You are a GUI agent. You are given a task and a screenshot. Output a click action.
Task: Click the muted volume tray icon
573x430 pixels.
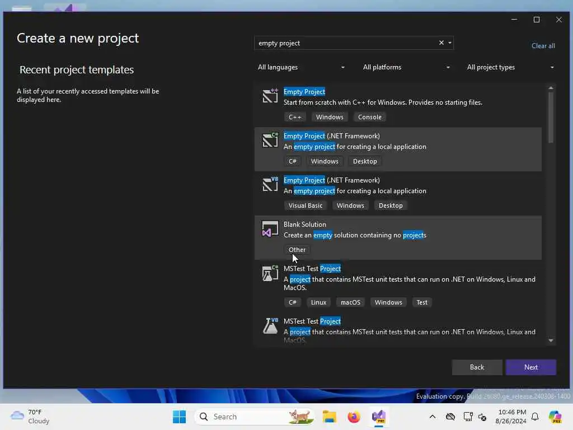point(482,417)
